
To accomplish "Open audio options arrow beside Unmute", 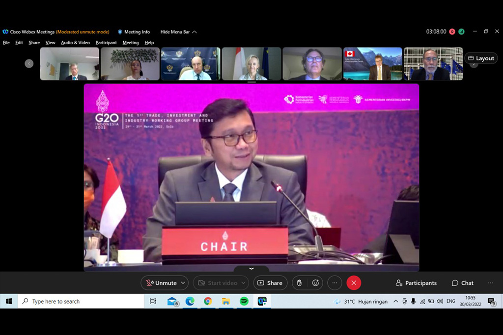I will click(x=183, y=283).
